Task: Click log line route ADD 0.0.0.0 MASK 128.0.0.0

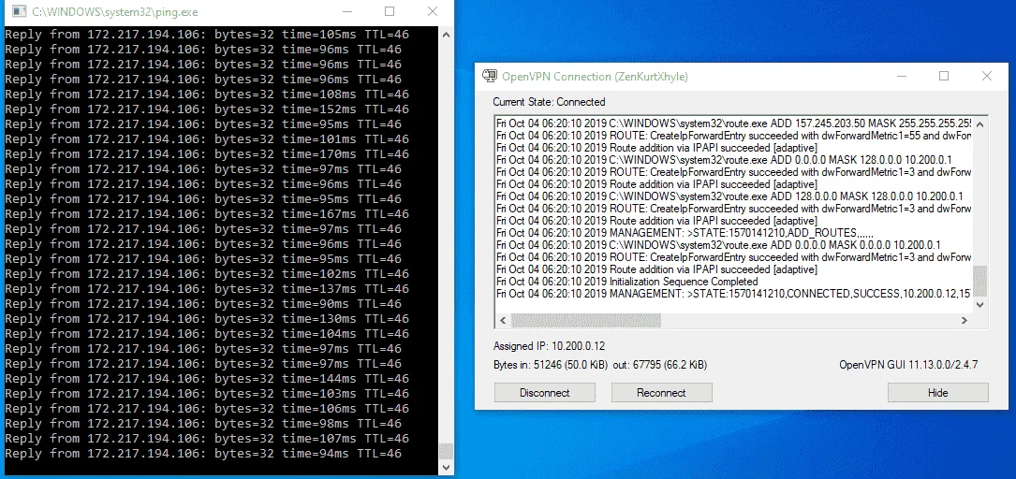Action: coord(724,160)
